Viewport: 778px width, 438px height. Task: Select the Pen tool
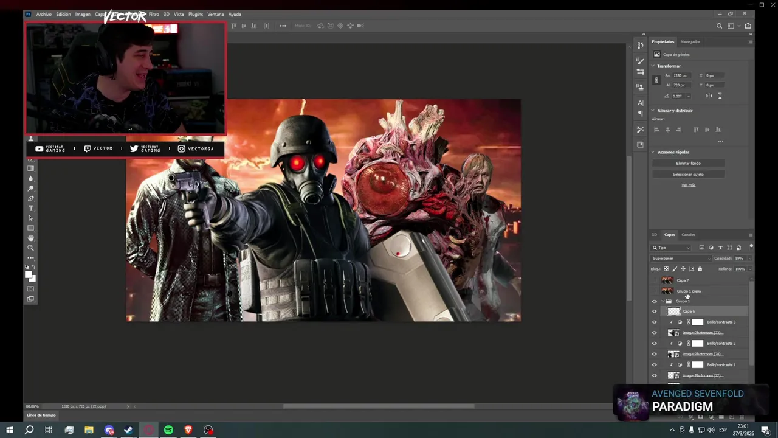[x=31, y=199]
